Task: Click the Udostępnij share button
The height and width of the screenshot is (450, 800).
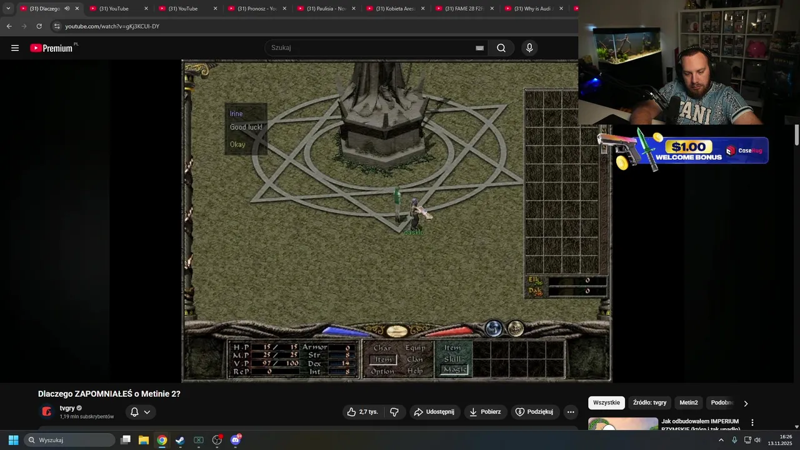Action: (434, 412)
